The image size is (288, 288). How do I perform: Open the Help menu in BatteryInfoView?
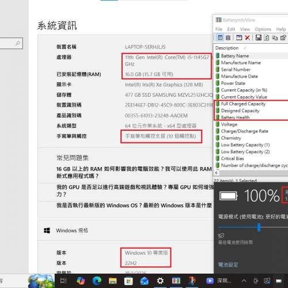tap(281, 29)
